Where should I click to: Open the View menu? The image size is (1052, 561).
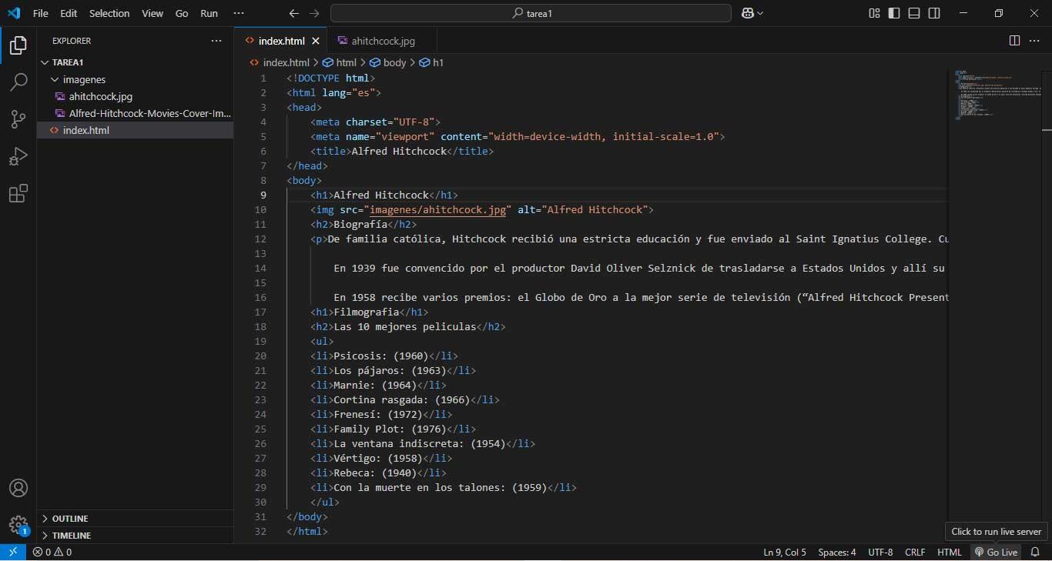[152, 13]
